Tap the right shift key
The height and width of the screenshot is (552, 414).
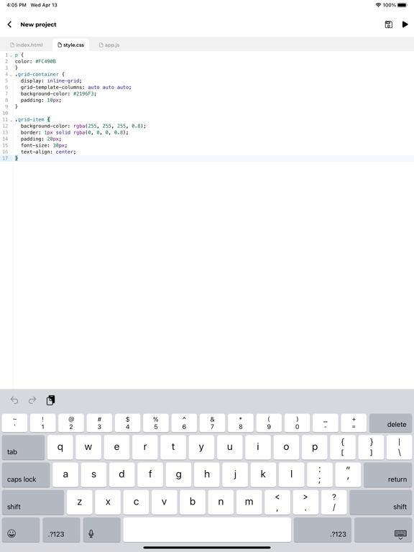[380, 502]
